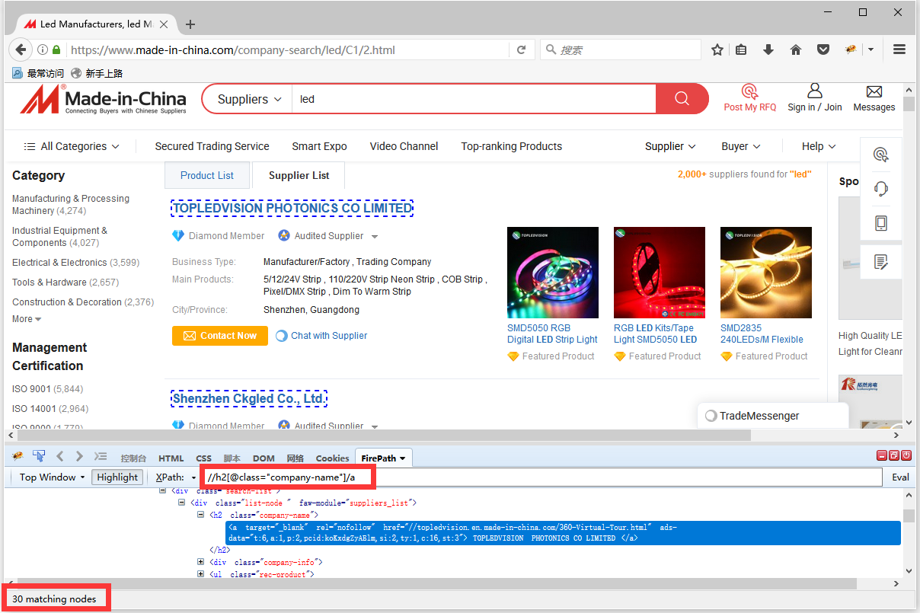Click the led supplier search input
This screenshot has height=613, width=920.
474,99
